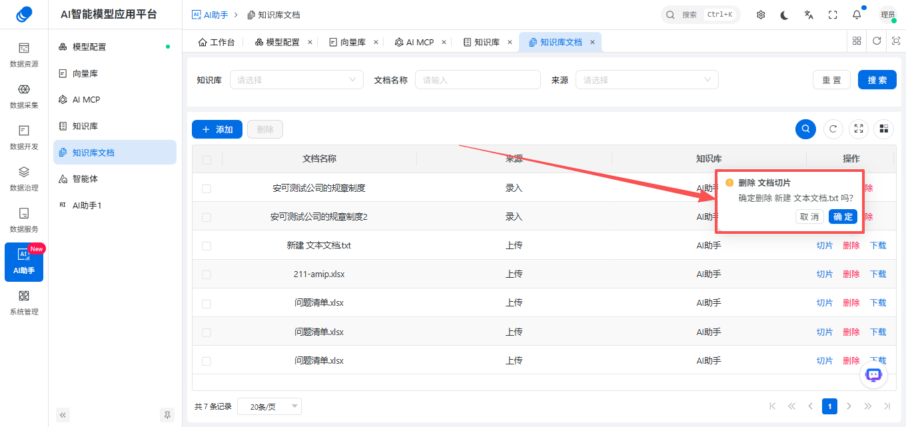Image resolution: width=906 pixels, height=427 pixels.
Task: Open 数据资源 in the left rail
Action: click(24, 55)
